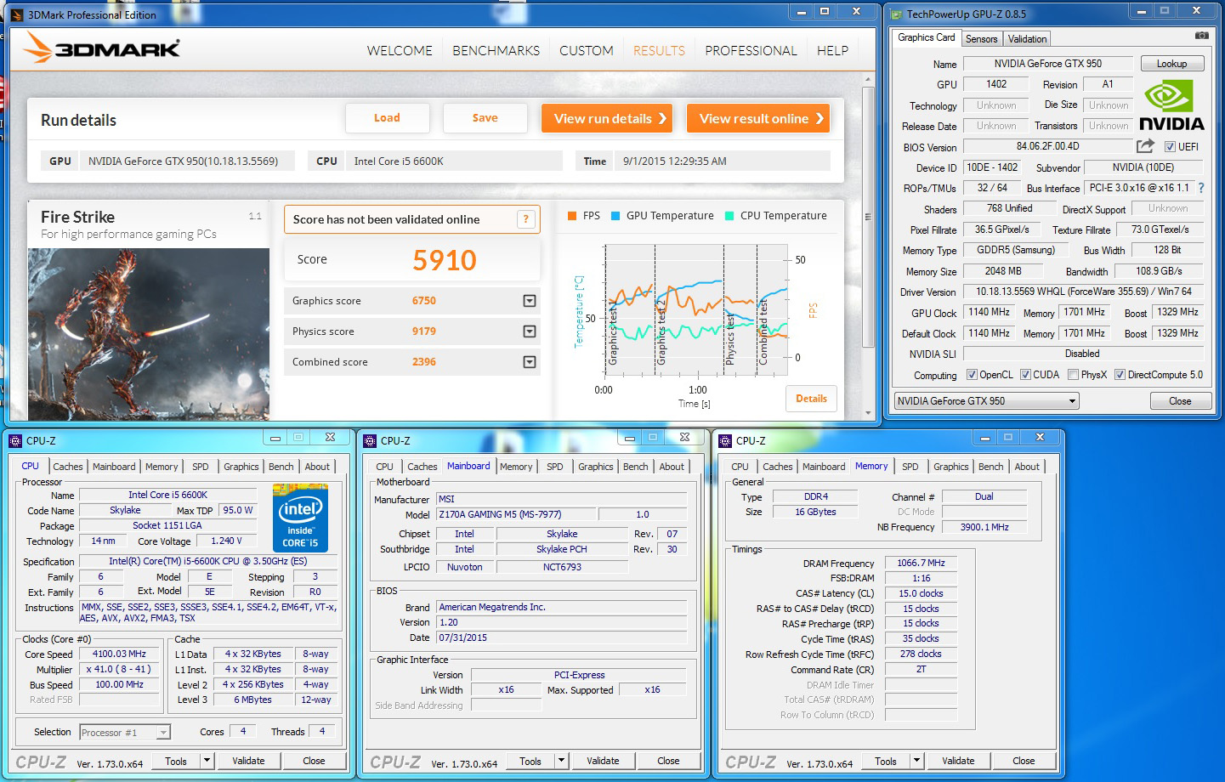This screenshot has height=782, width=1225.
Task: Click the CPU-Z Core Speed value 4100.03 MHz
Action: 120,654
